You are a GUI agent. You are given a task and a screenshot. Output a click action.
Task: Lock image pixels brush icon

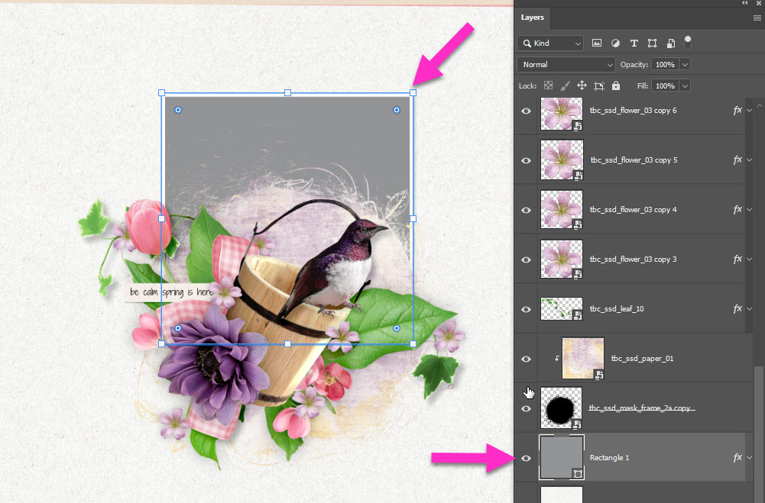tap(565, 85)
